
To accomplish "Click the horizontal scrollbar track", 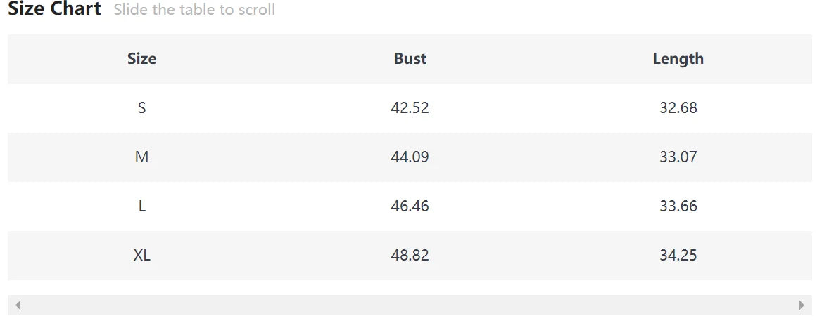I will coord(410,305).
